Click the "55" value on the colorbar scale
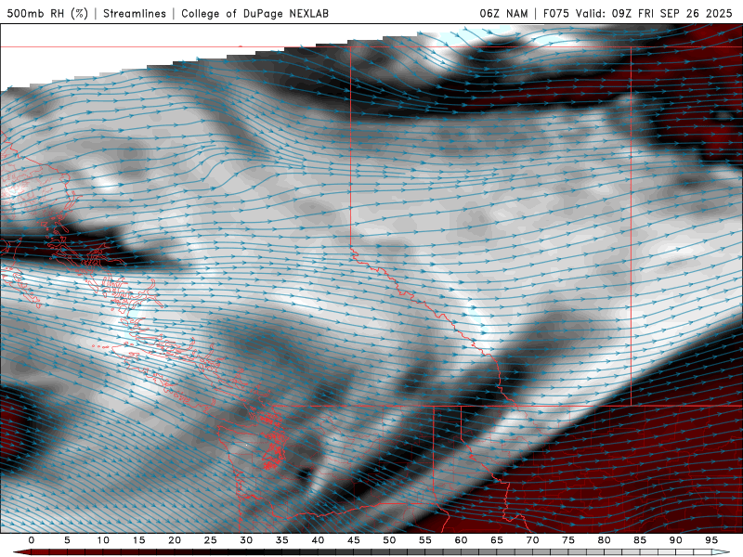Viewport: 743px width, 557px height. point(425,540)
